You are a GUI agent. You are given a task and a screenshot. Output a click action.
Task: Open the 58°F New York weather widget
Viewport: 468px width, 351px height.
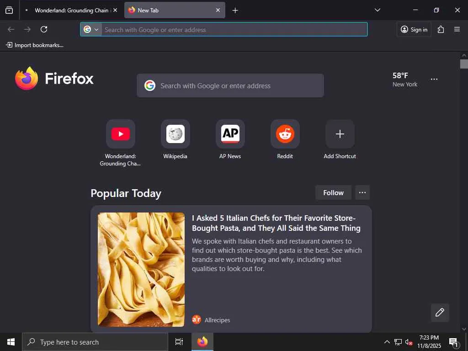click(405, 80)
